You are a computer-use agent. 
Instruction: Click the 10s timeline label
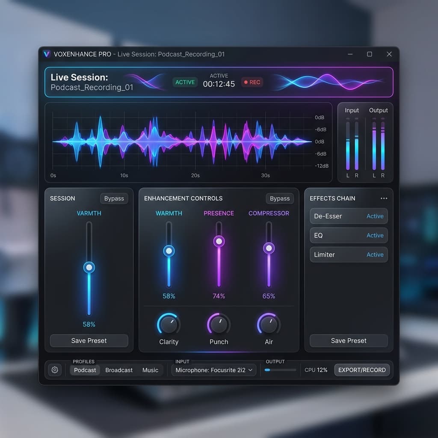124,175
